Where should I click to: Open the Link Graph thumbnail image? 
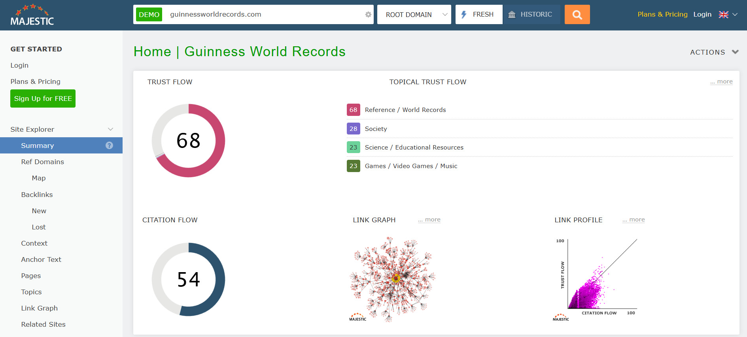(392, 279)
